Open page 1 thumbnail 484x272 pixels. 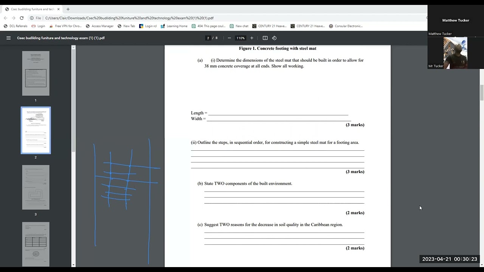36,73
